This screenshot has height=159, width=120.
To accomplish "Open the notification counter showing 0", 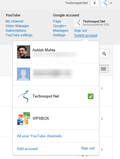I will point(94,3).
